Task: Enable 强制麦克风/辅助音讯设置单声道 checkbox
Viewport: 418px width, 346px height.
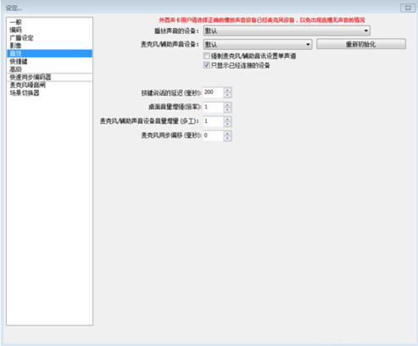Action: coord(207,56)
